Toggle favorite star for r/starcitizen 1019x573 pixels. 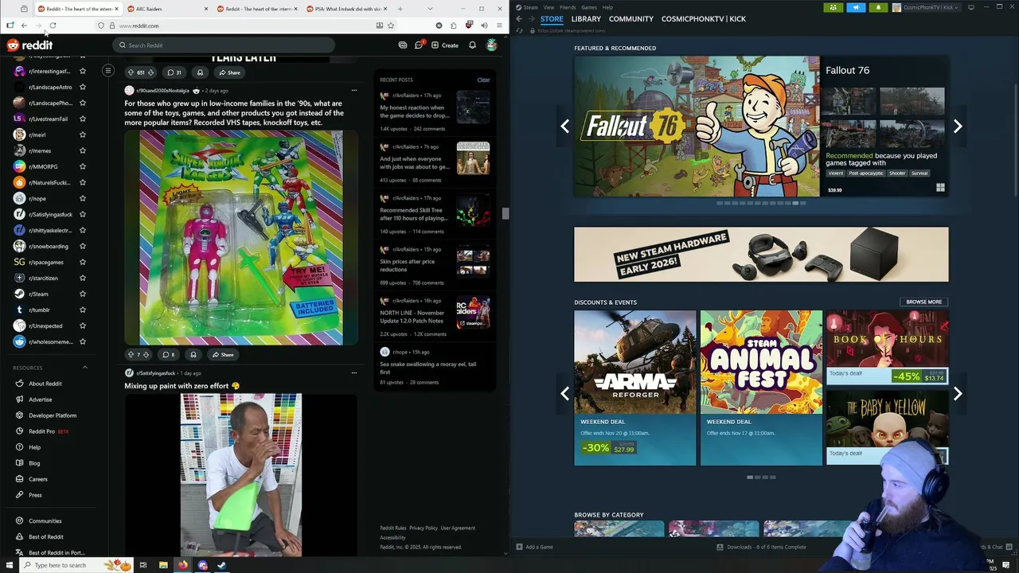pos(83,278)
